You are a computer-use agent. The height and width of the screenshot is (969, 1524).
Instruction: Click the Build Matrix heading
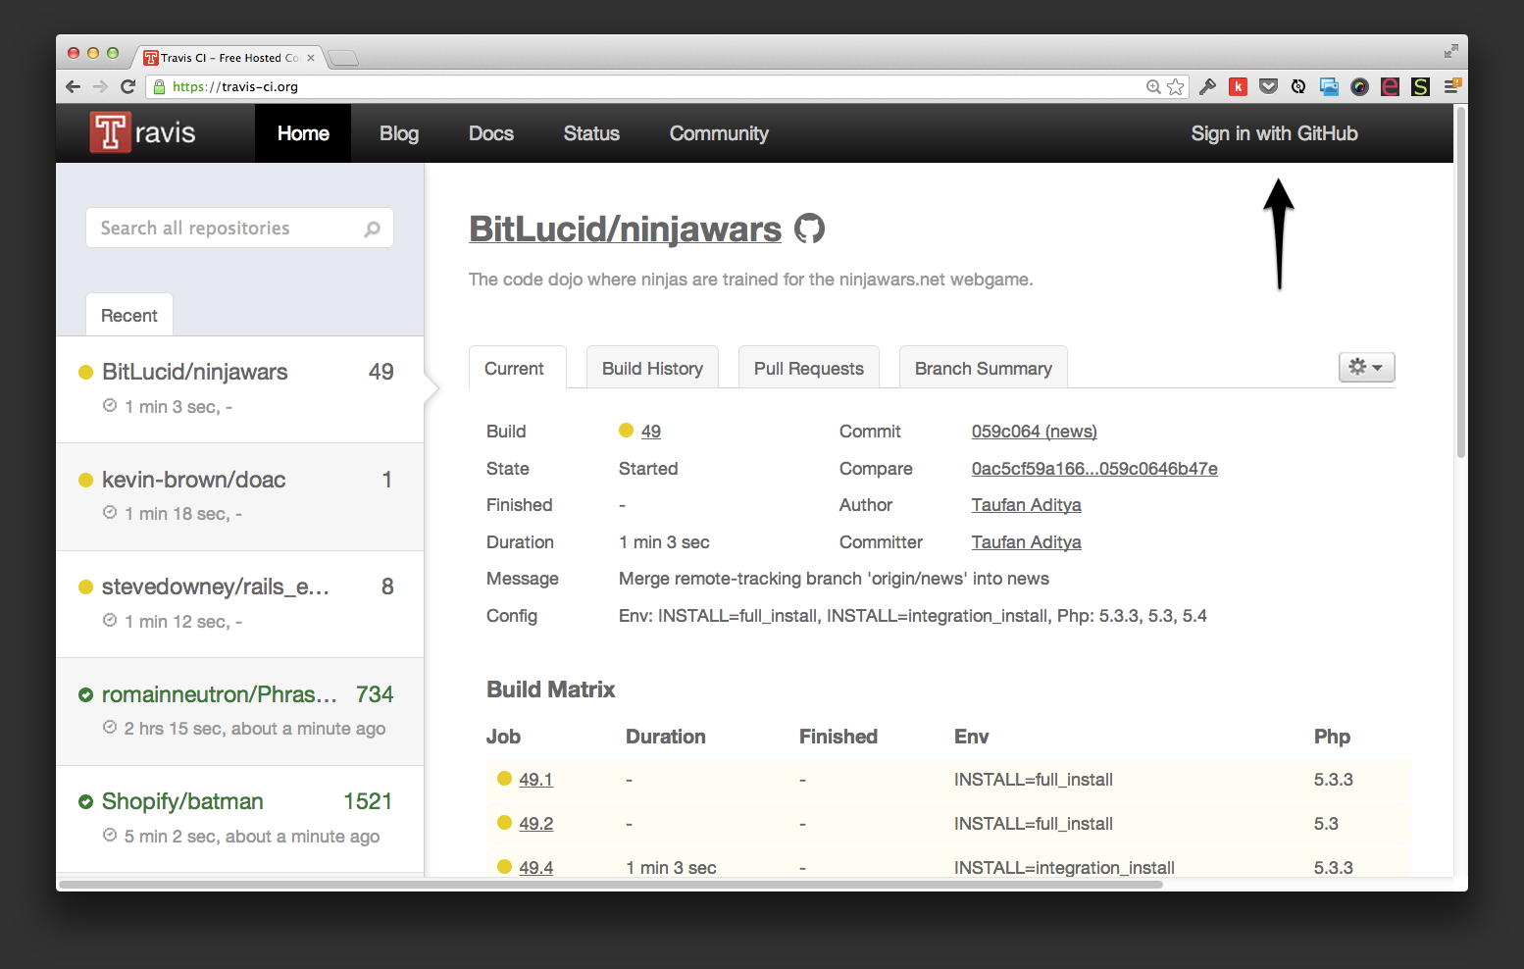coord(550,689)
